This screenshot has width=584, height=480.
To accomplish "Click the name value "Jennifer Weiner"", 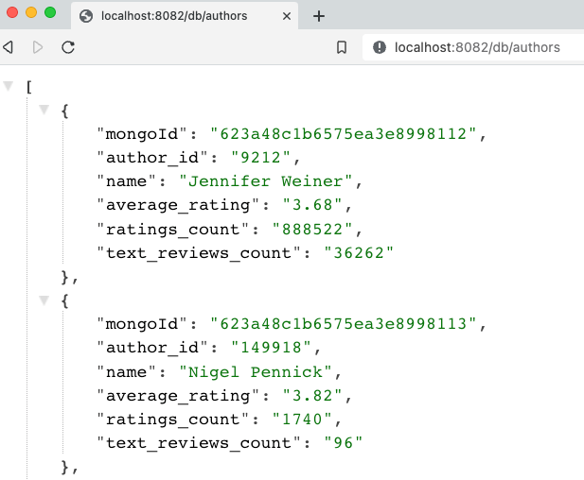I will coord(266,181).
